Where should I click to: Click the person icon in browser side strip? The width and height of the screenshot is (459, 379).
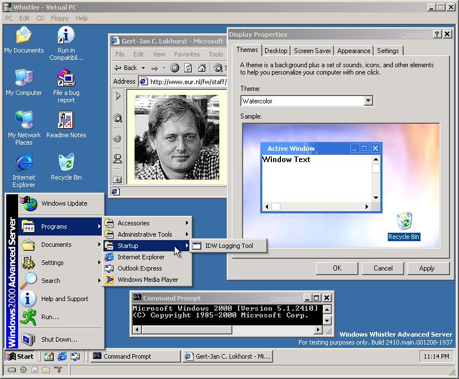coord(118,159)
